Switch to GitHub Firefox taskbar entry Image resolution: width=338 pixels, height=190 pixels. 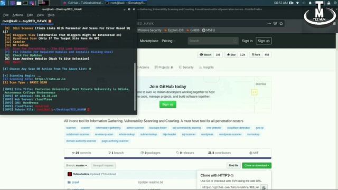83,3
